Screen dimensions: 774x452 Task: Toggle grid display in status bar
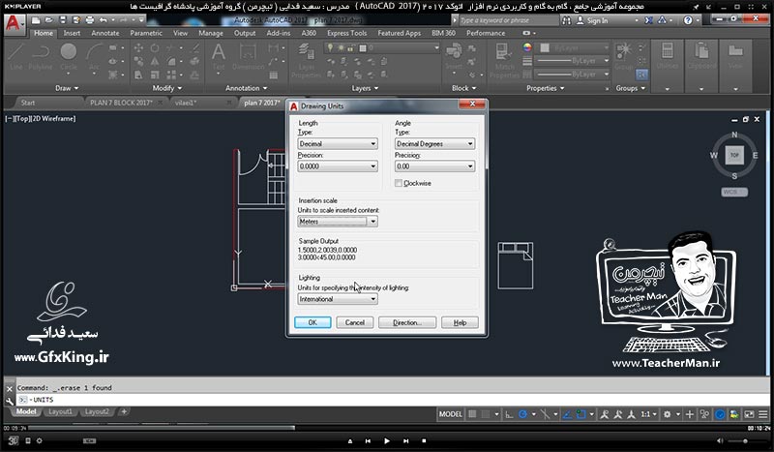point(472,414)
